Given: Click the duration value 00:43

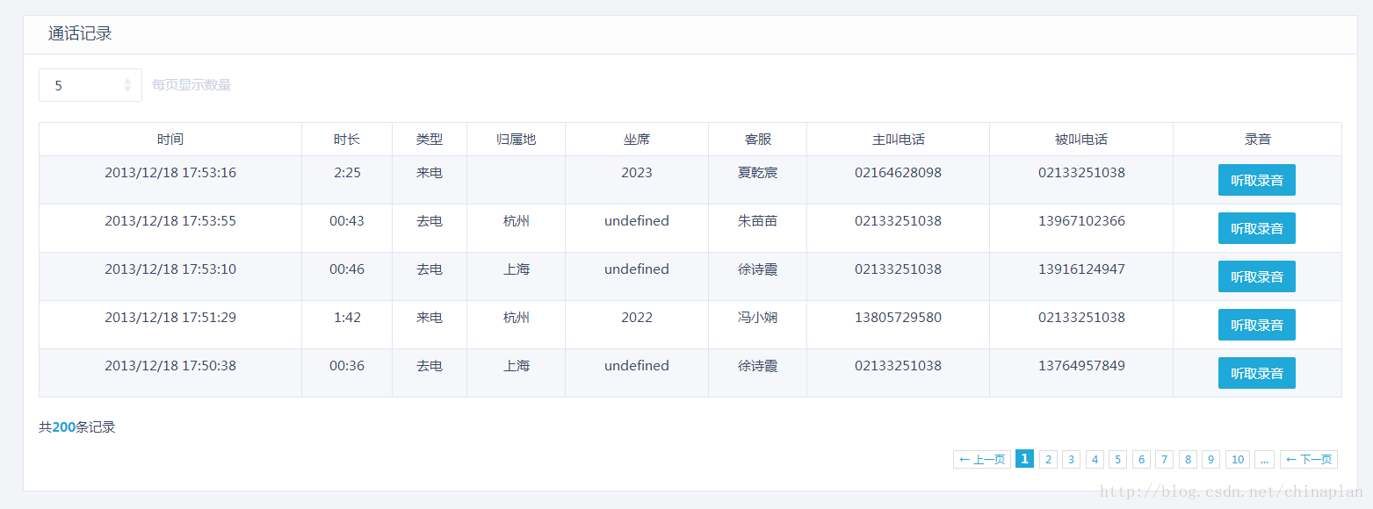Looking at the screenshot, I should [347, 221].
